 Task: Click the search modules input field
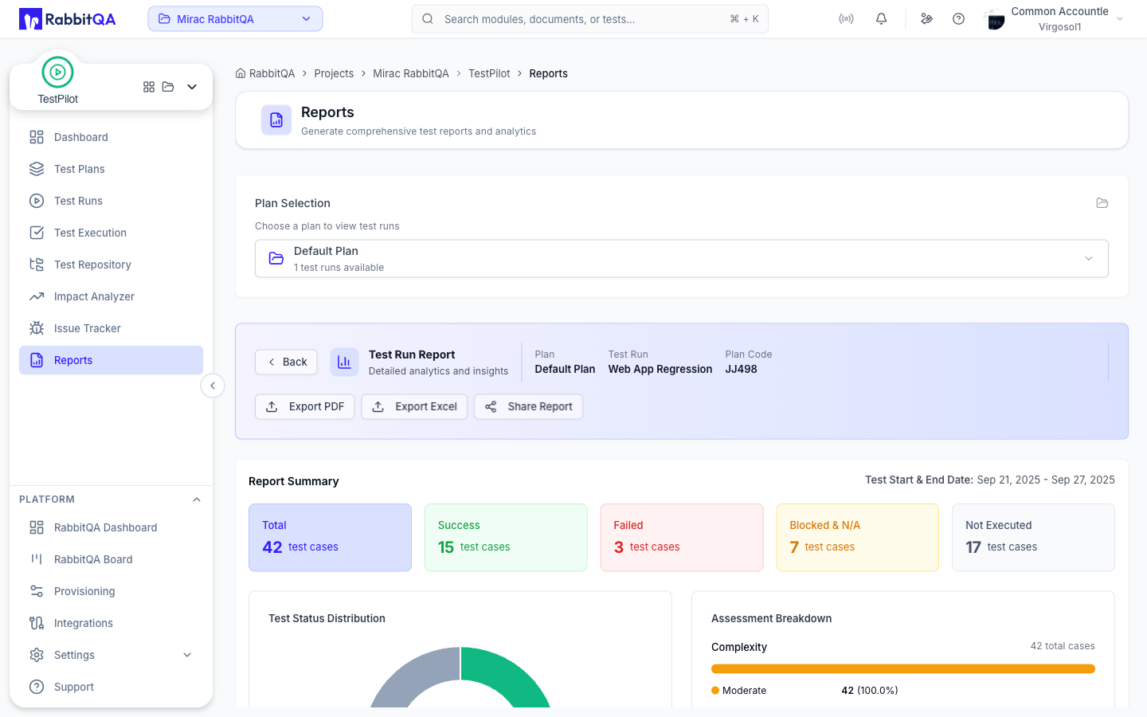(x=590, y=19)
